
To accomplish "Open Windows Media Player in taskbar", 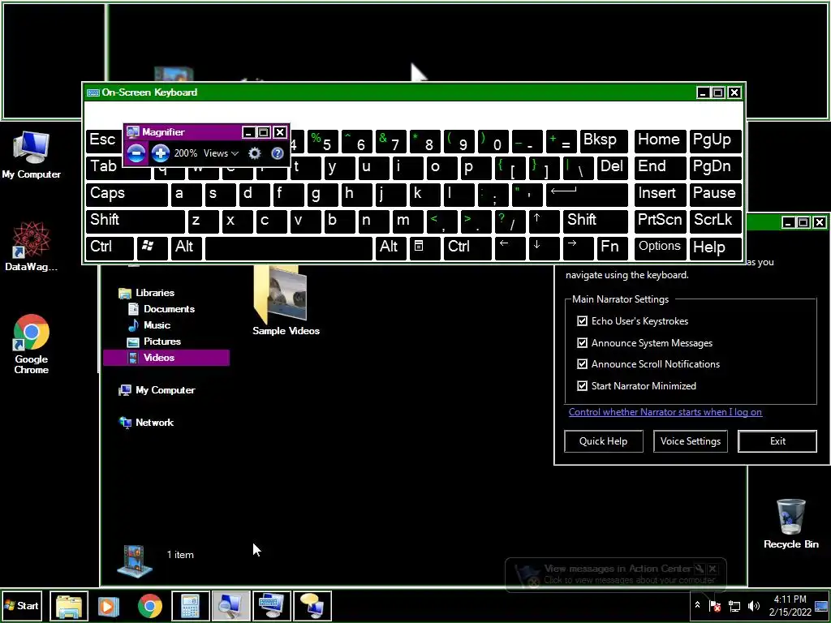I will click(109, 605).
